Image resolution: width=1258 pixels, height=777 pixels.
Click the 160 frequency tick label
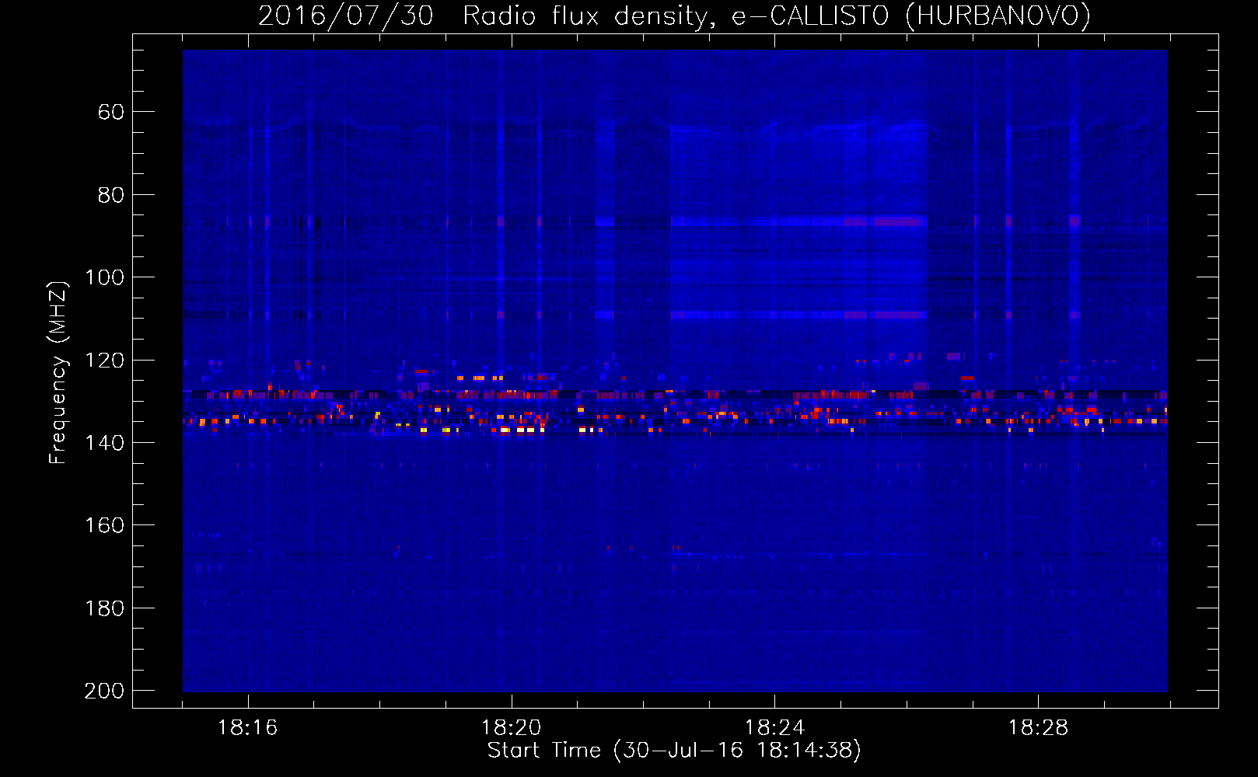coord(105,525)
